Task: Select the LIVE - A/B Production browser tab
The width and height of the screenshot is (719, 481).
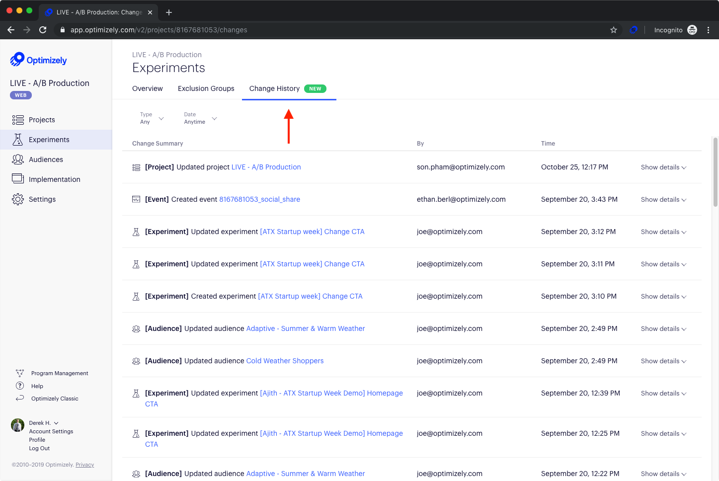Action: (98, 12)
